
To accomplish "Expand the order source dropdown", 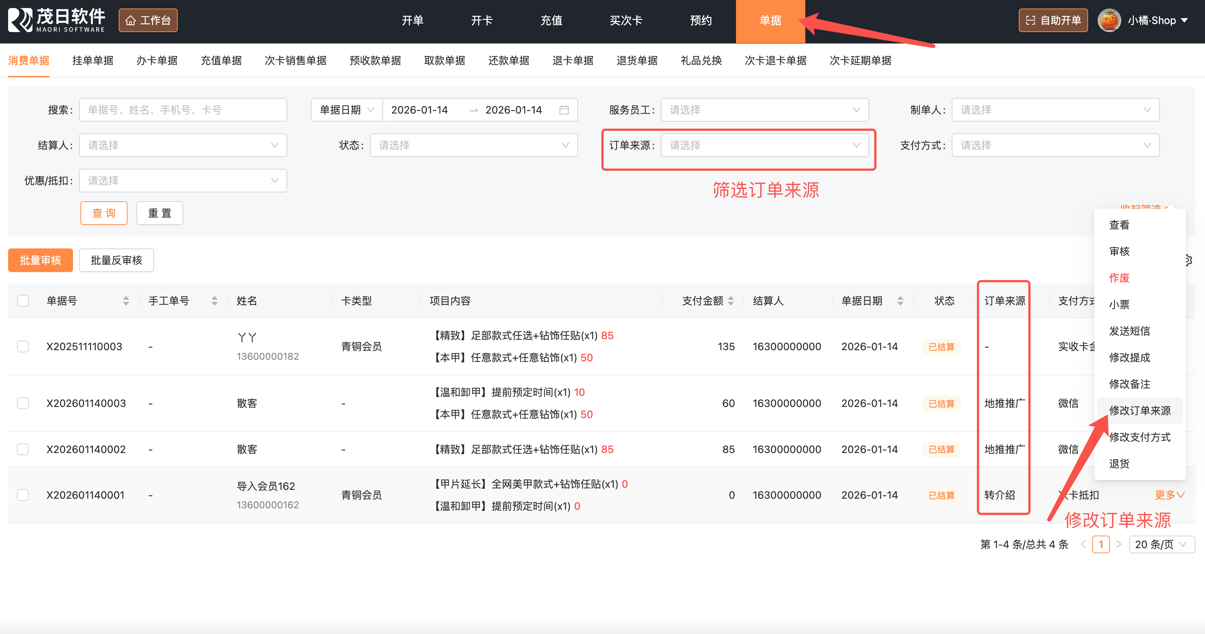I will (764, 145).
